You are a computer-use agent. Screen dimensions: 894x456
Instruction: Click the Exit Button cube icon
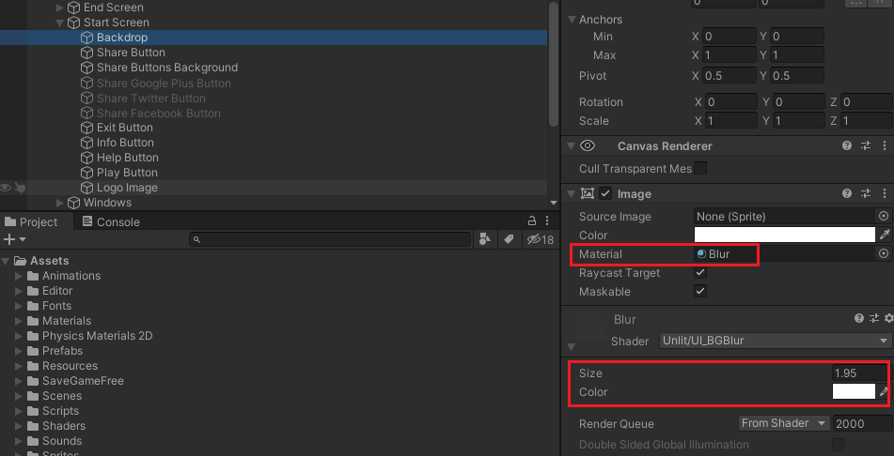[x=86, y=128]
